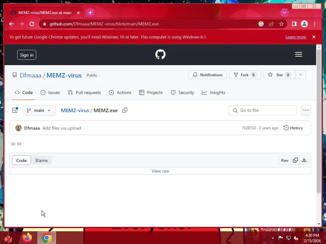Image resolution: width=326 pixels, height=244 pixels.
Task: Click muted volume tray icon
Action: [x=296, y=238]
